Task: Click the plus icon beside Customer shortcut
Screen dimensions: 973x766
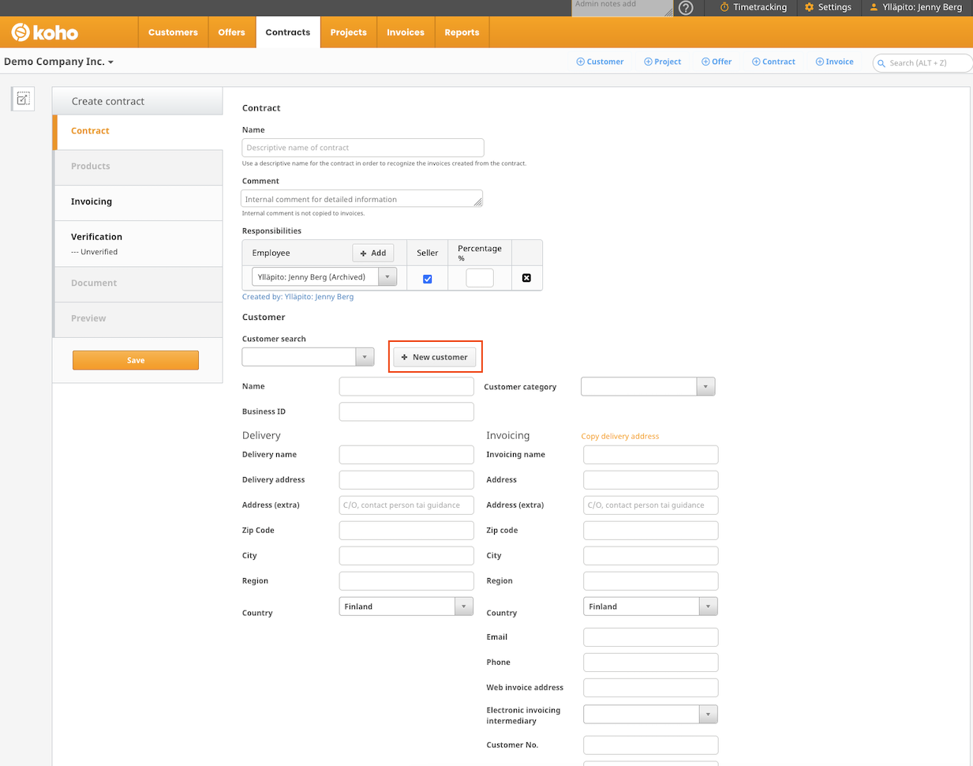Action: (581, 62)
